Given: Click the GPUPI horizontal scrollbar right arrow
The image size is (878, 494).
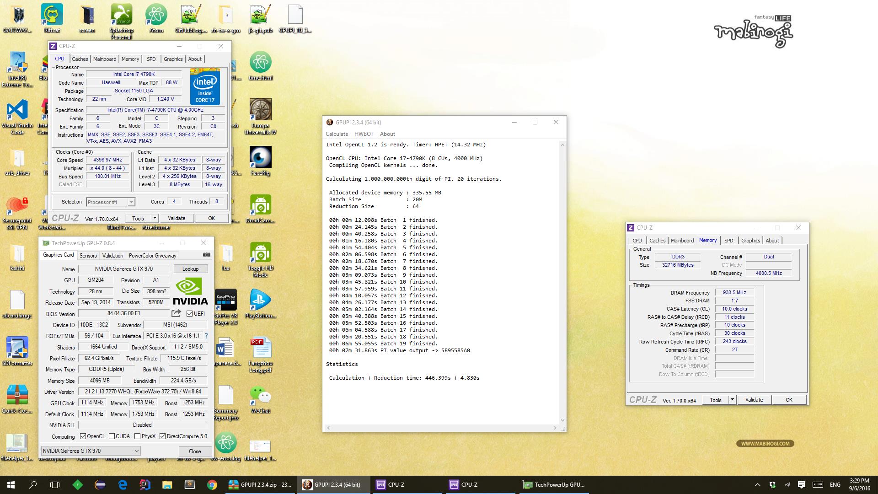Looking at the screenshot, I should [555, 428].
